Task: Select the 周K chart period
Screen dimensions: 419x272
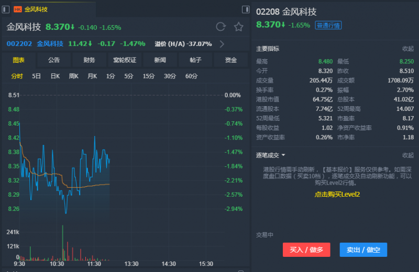Action: pos(73,76)
